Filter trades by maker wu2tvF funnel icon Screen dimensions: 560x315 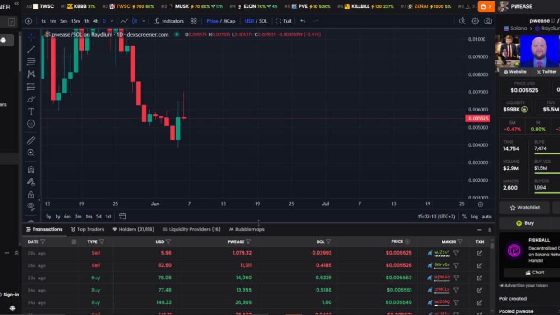click(456, 253)
